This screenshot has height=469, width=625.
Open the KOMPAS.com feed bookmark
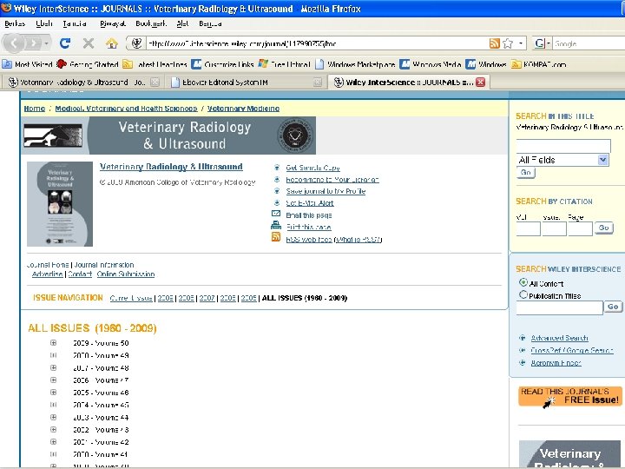click(x=538, y=64)
